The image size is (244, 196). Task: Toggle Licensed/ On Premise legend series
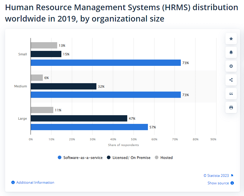[x=129, y=158]
